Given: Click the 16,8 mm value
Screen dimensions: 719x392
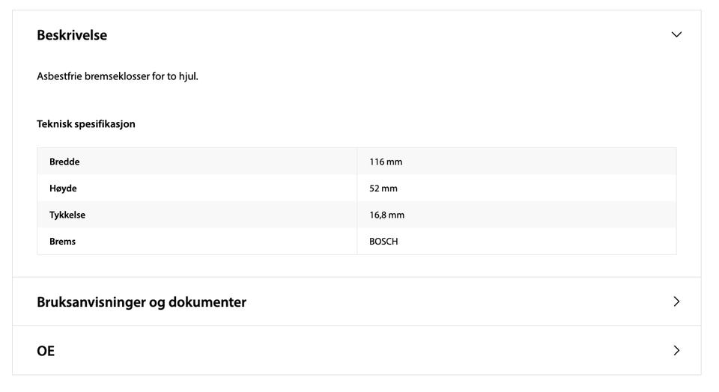Looking at the screenshot, I should (386, 215).
